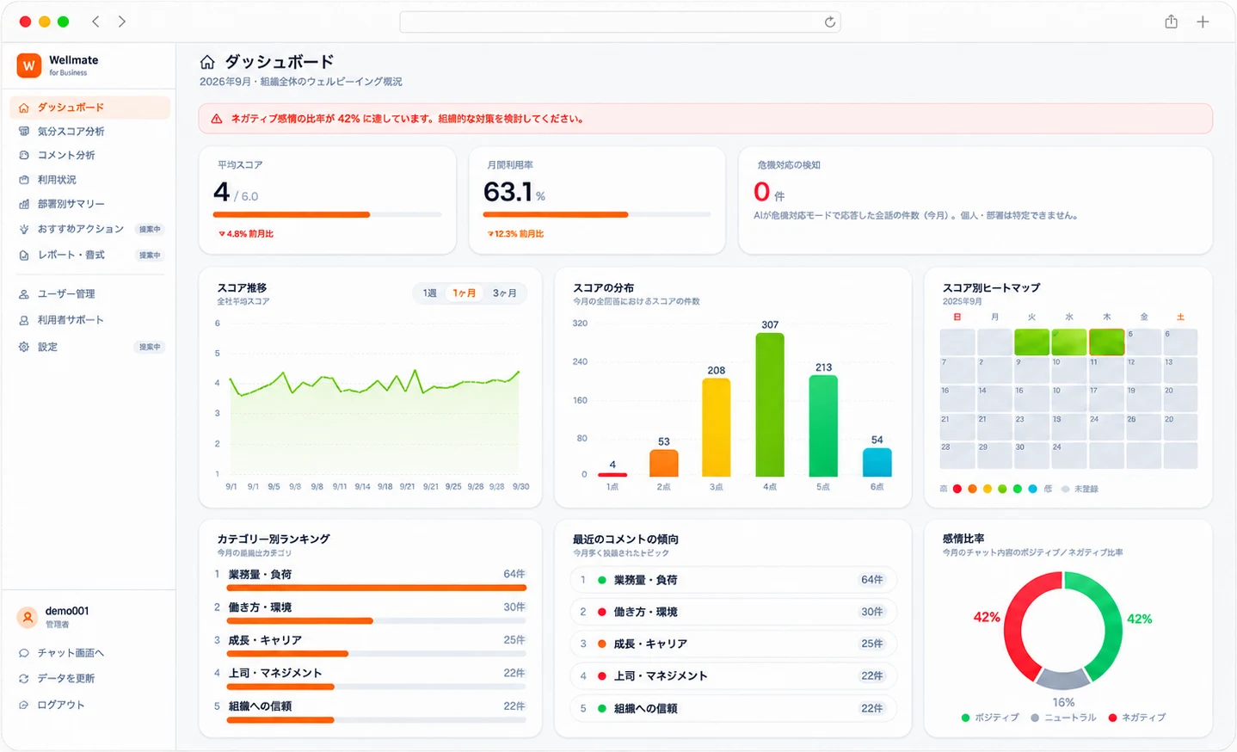
Task: Click the negative emotion alert banner text
Action: (408, 119)
